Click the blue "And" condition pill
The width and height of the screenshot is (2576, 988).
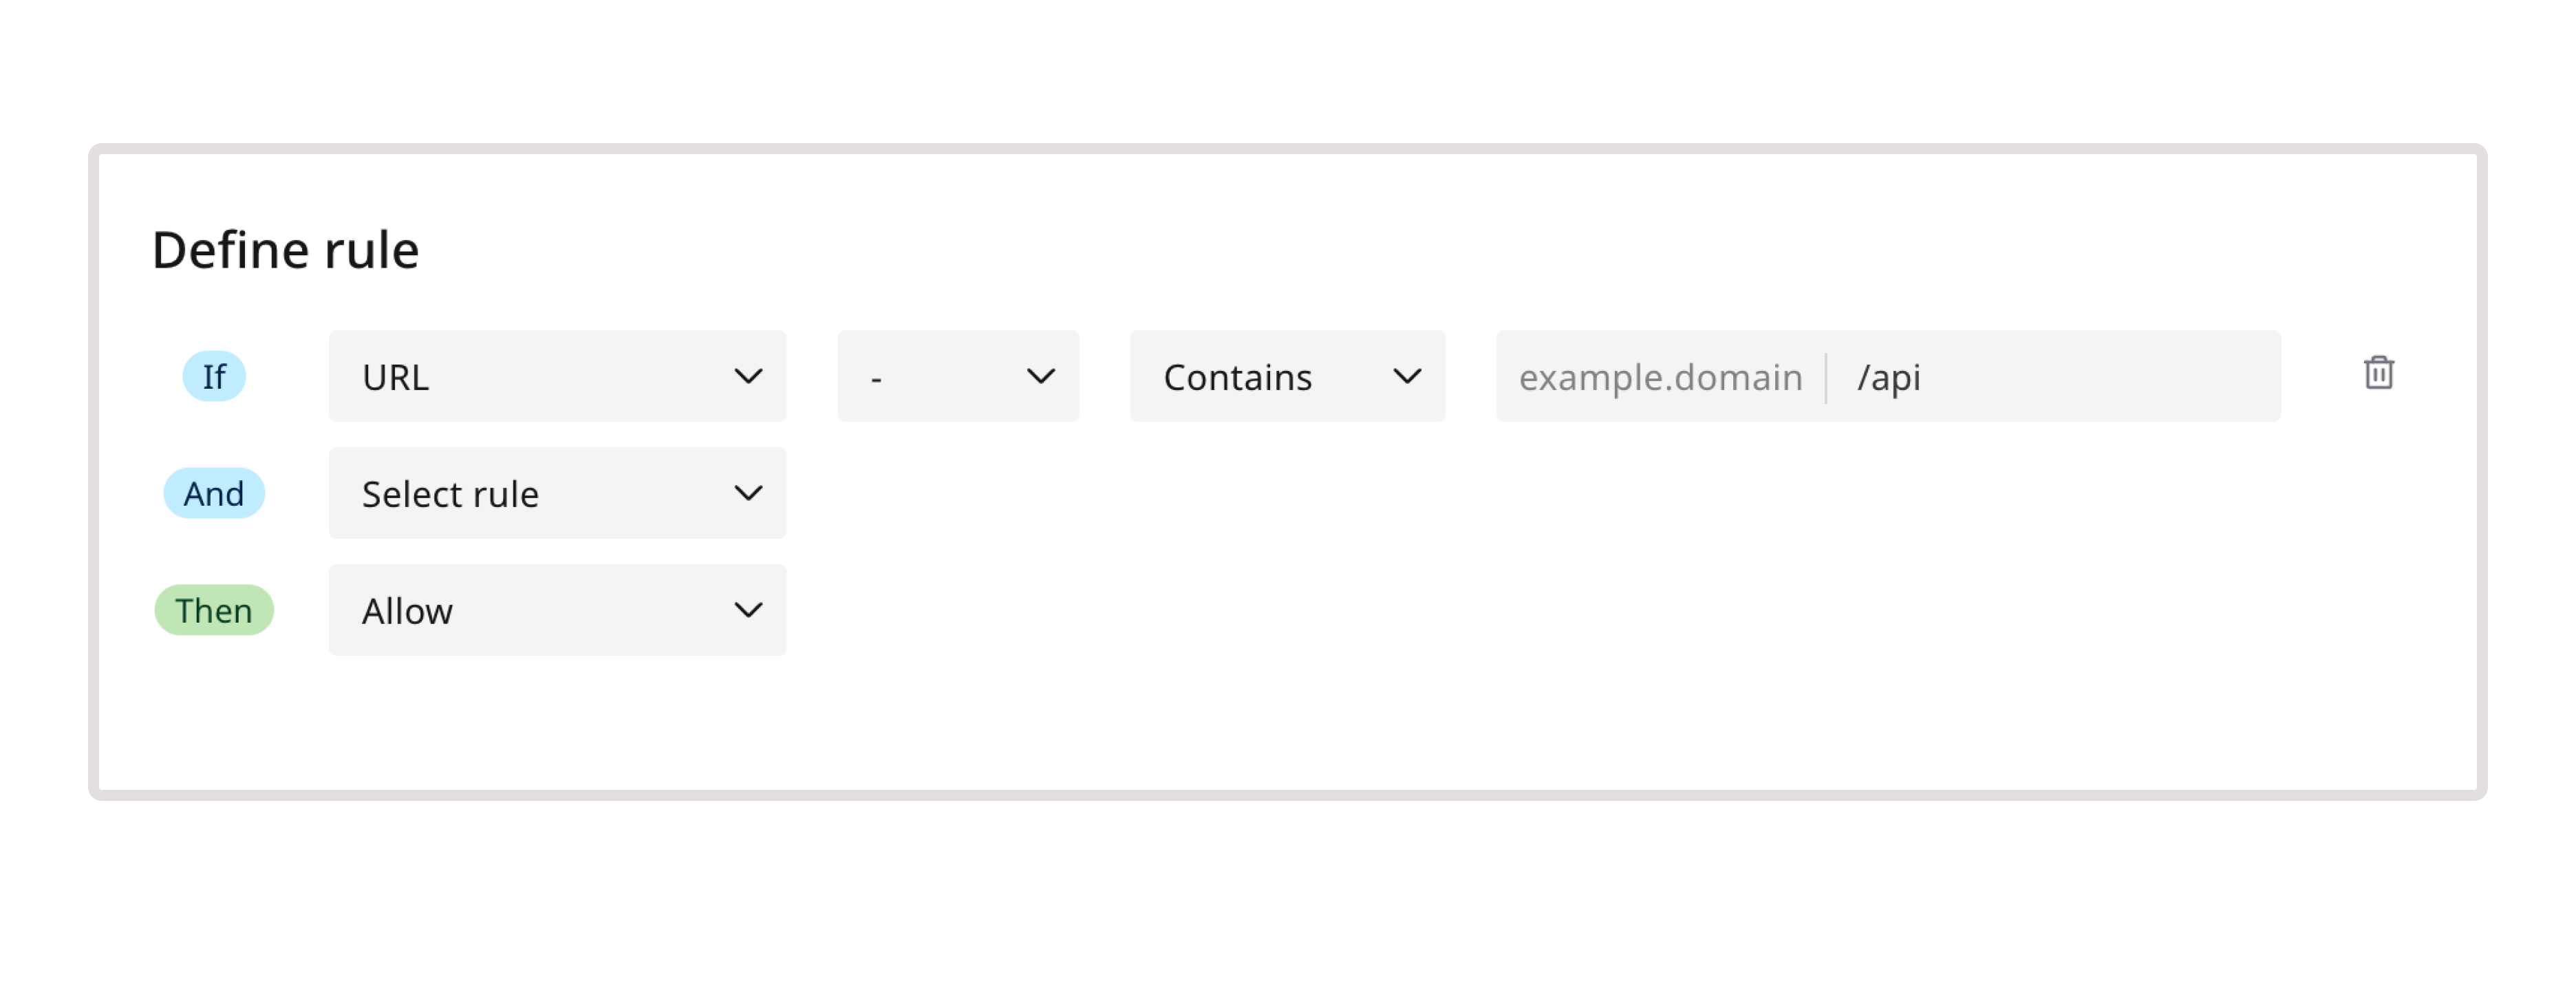(x=213, y=493)
